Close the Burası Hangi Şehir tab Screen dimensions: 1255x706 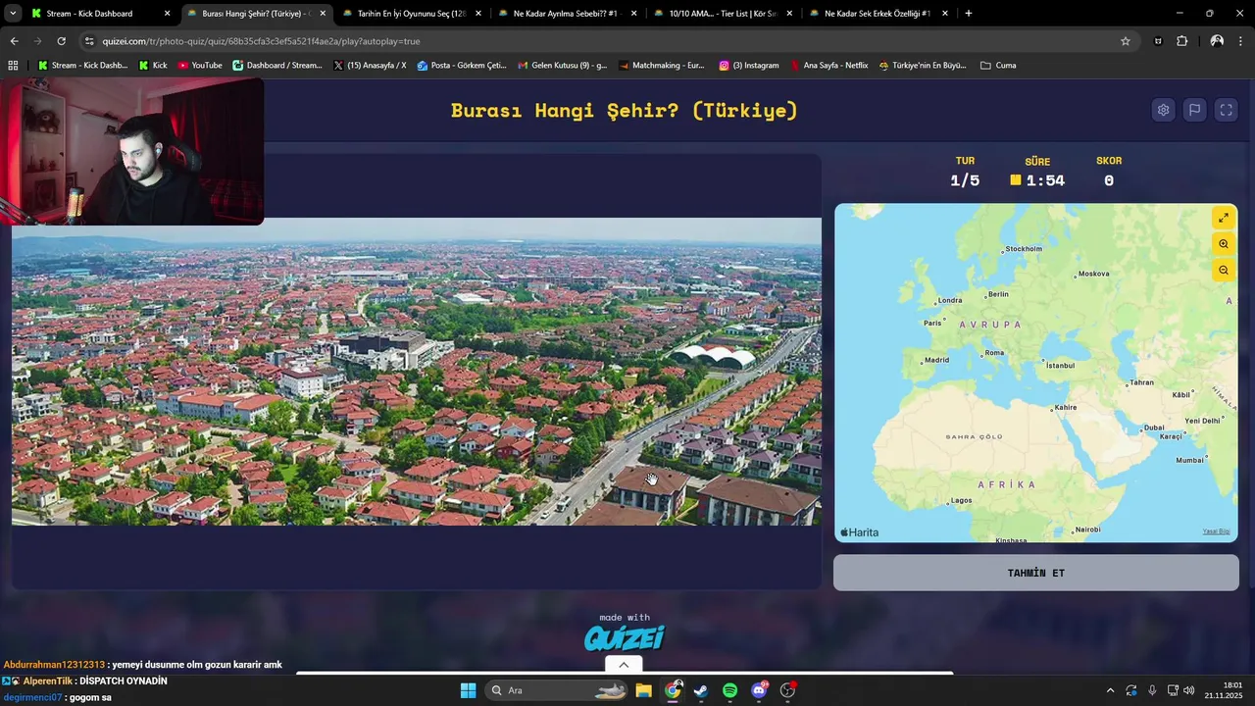pyautogui.click(x=323, y=14)
